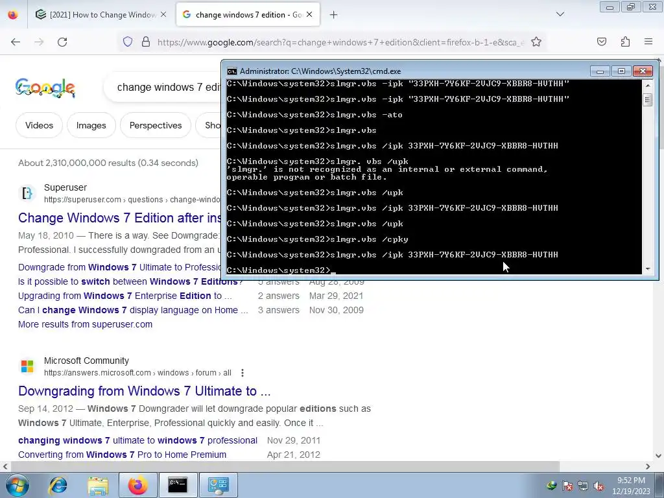This screenshot has height=498, width=664.
Task: Switch to the Command Prompt taskbar item
Action: pyautogui.click(x=178, y=485)
